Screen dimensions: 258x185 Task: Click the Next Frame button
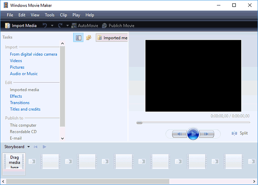point(206,134)
